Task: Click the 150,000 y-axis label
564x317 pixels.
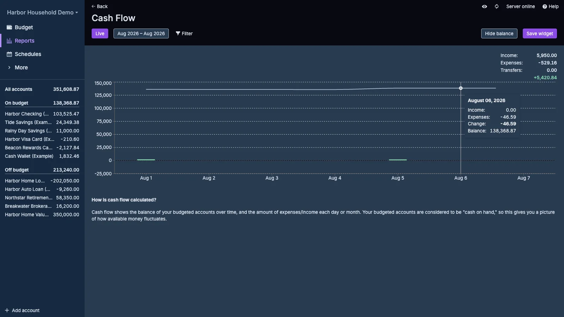Action: coord(103,83)
